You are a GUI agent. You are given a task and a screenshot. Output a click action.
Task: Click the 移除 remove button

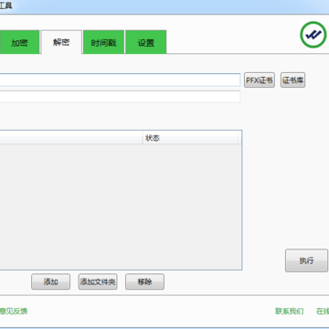click(x=144, y=281)
